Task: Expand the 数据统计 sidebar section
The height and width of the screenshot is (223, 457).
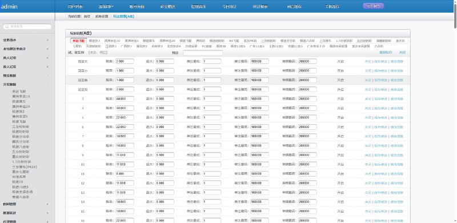Action: pos(27,213)
